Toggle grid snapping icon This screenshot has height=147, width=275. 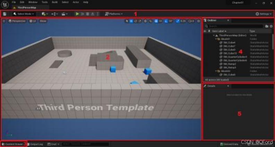(156, 21)
